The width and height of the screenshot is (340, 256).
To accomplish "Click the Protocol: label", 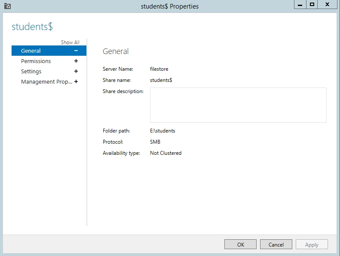I will point(113,142).
